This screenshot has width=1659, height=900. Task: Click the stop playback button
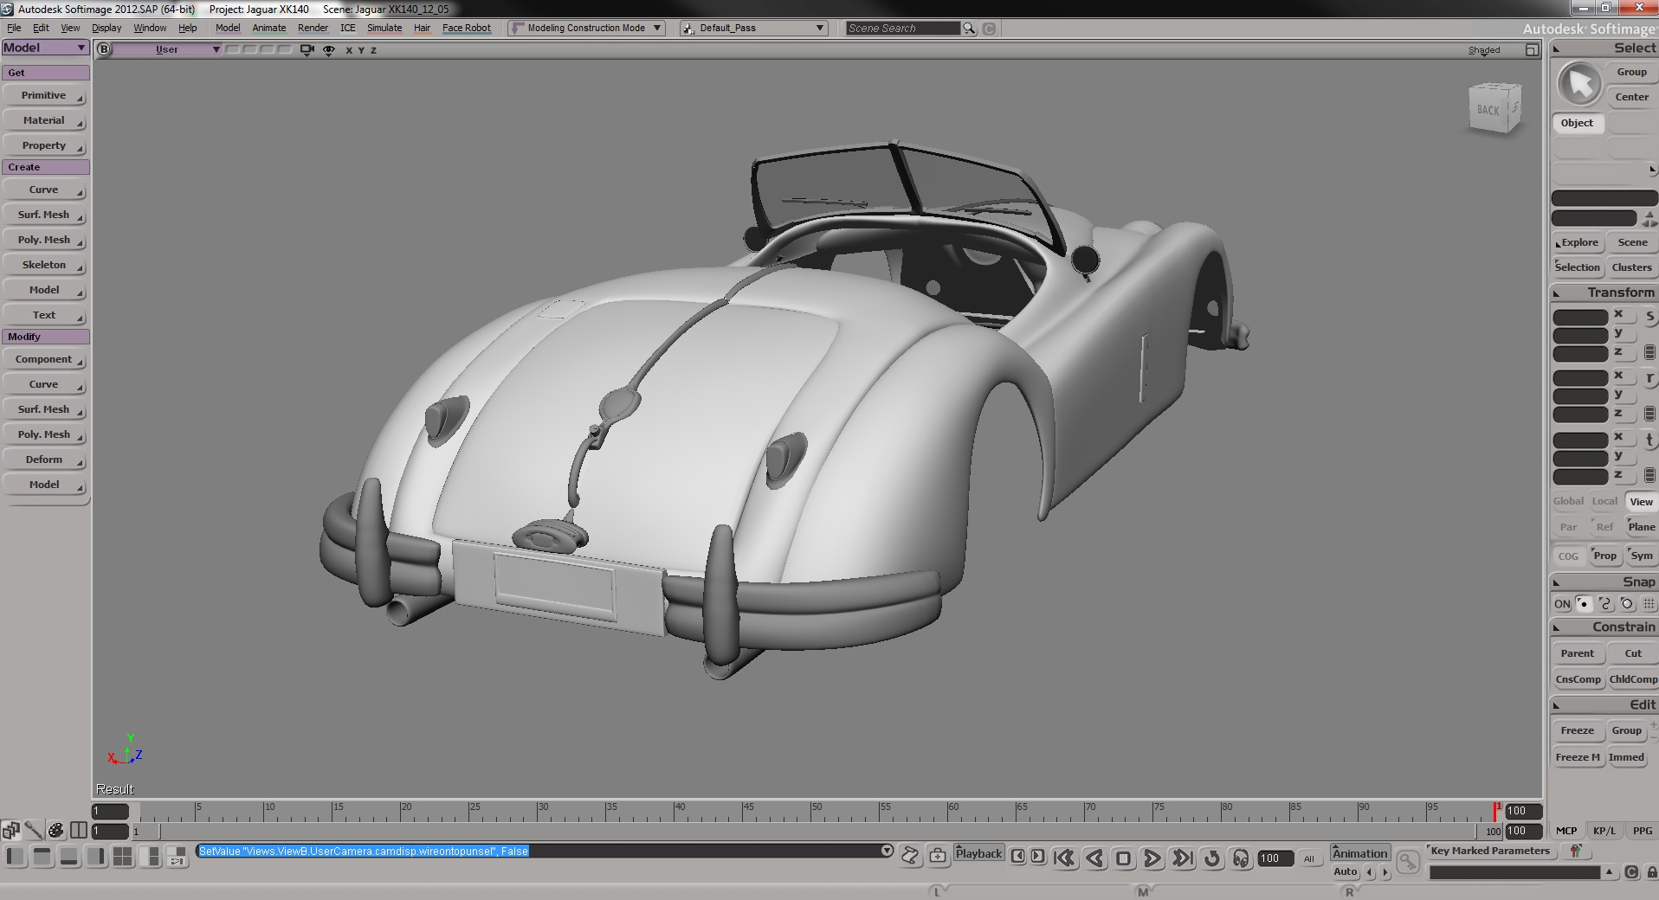pos(1123,858)
